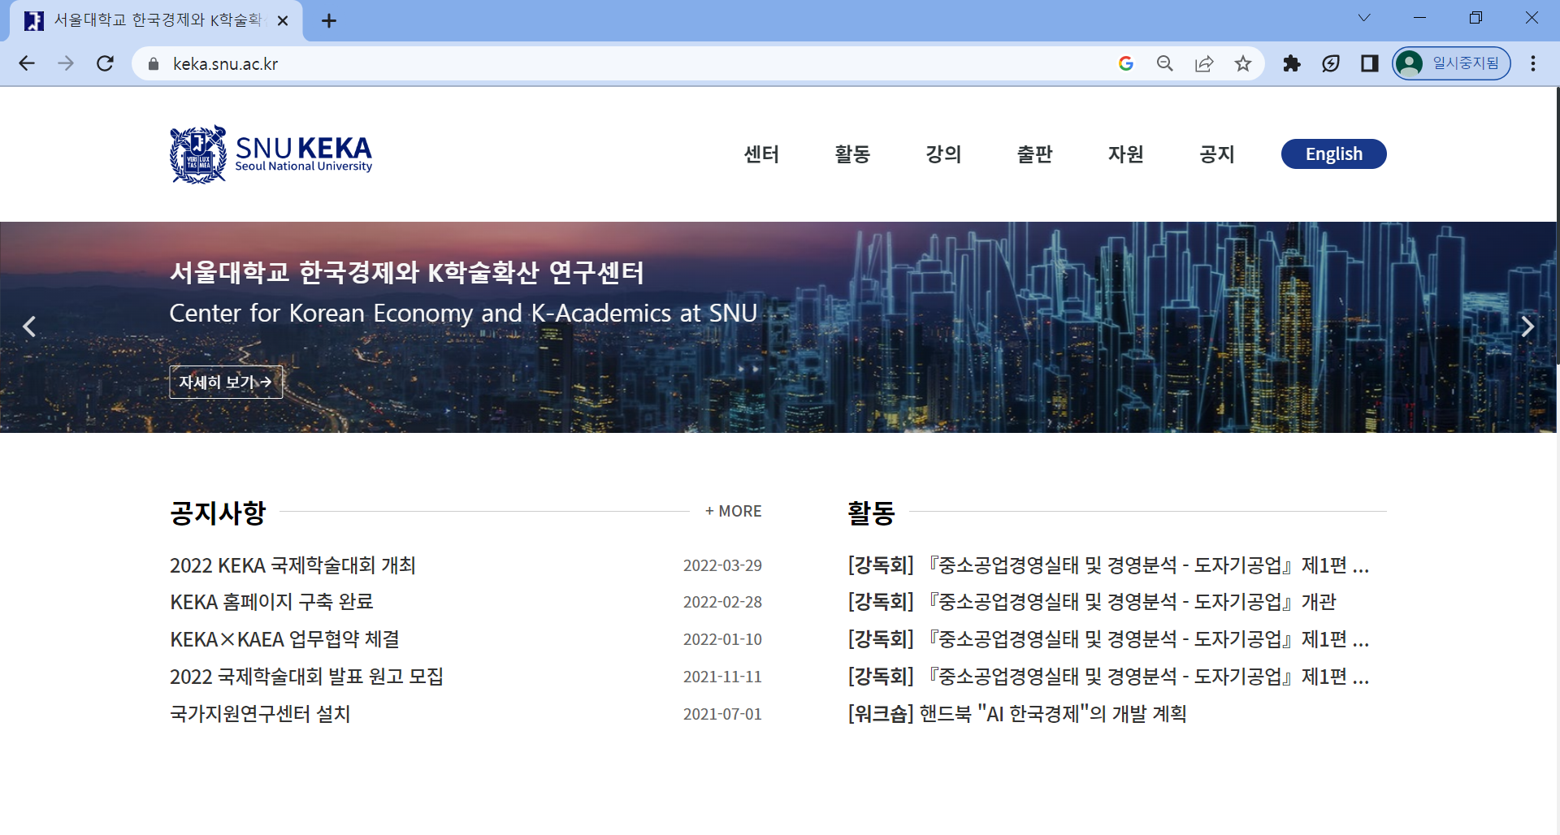Open notice KEKA 홈페이지 구축 완료

point(271,602)
